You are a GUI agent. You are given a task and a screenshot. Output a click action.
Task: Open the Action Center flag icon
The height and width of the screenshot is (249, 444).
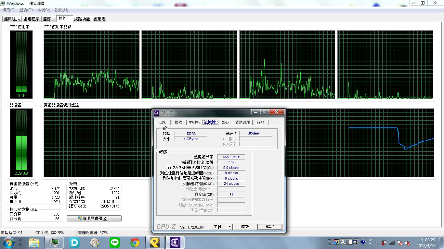400,243
